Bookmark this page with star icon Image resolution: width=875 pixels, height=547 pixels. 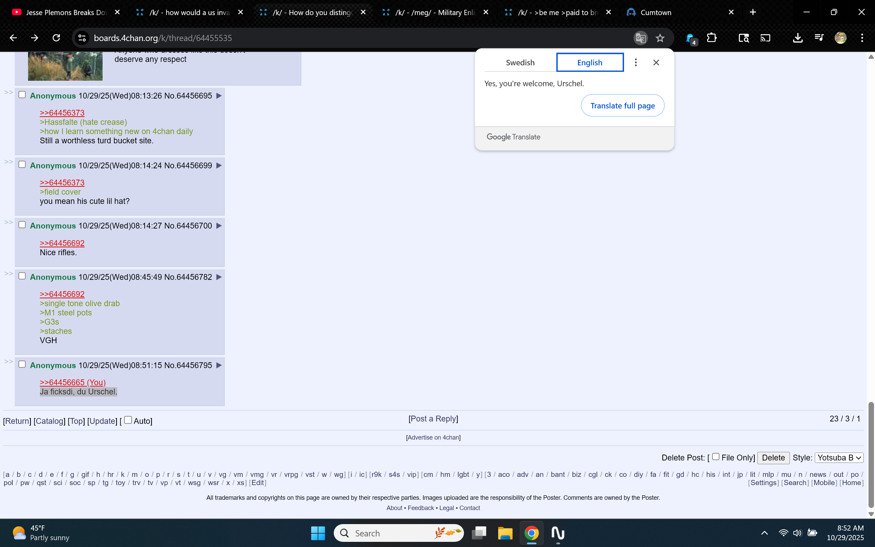click(x=660, y=38)
